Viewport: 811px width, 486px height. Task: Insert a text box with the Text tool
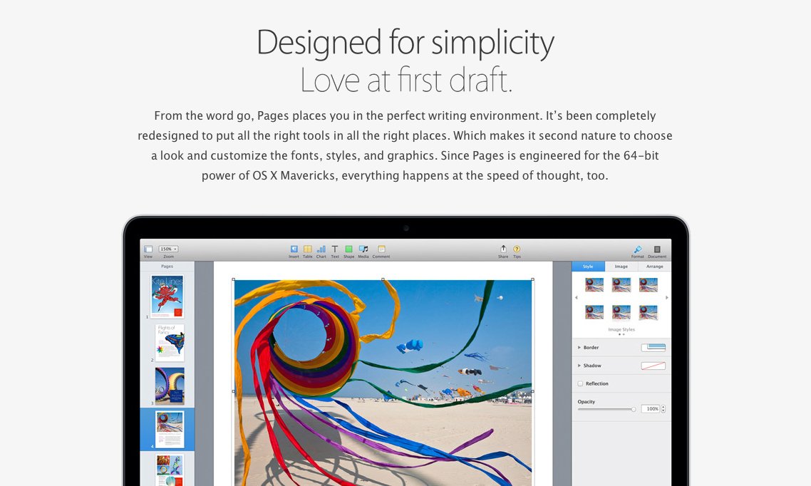click(x=334, y=247)
